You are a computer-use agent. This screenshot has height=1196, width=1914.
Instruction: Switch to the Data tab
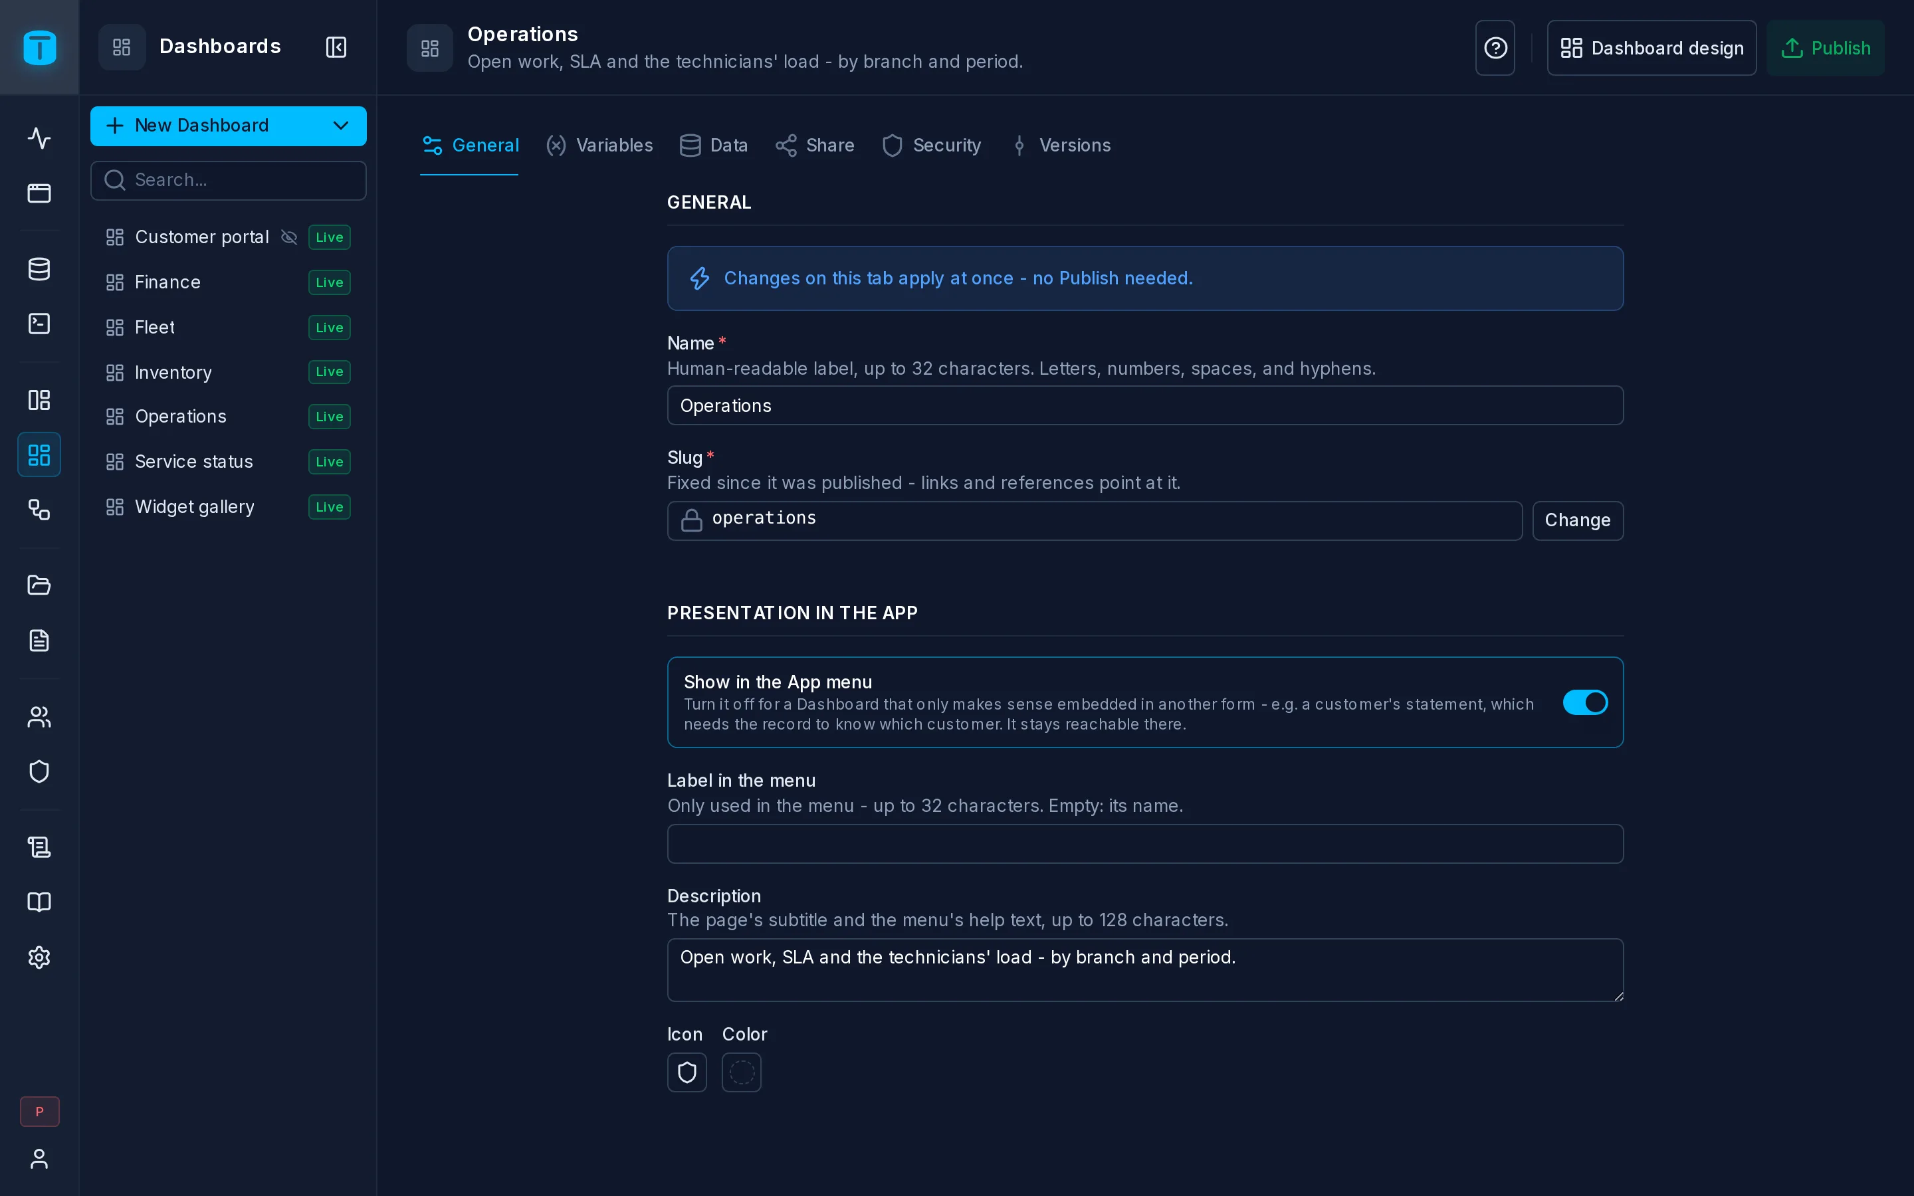[713, 146]
